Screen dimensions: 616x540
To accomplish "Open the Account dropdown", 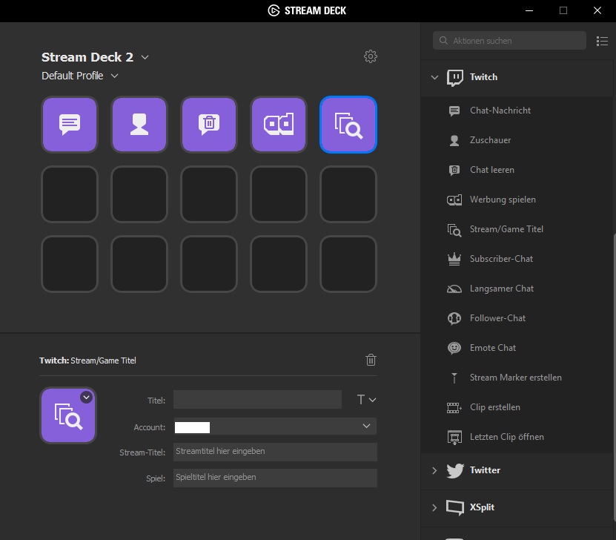I will (275, 427).
